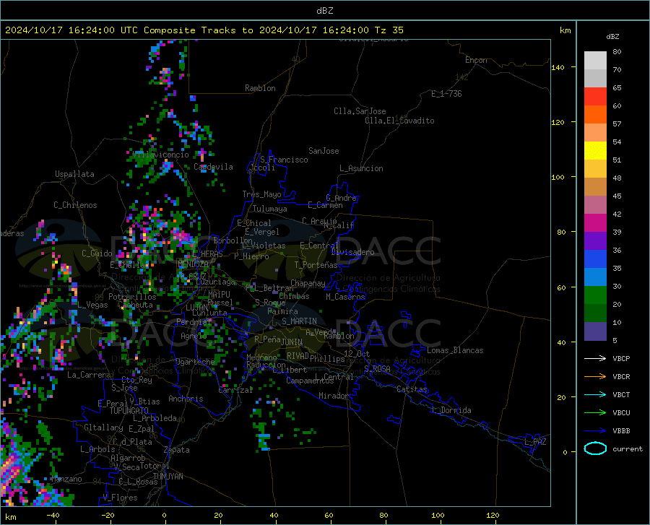650x525 pixels.
Task: Click the Catitas map label
Action: point(412,389)
